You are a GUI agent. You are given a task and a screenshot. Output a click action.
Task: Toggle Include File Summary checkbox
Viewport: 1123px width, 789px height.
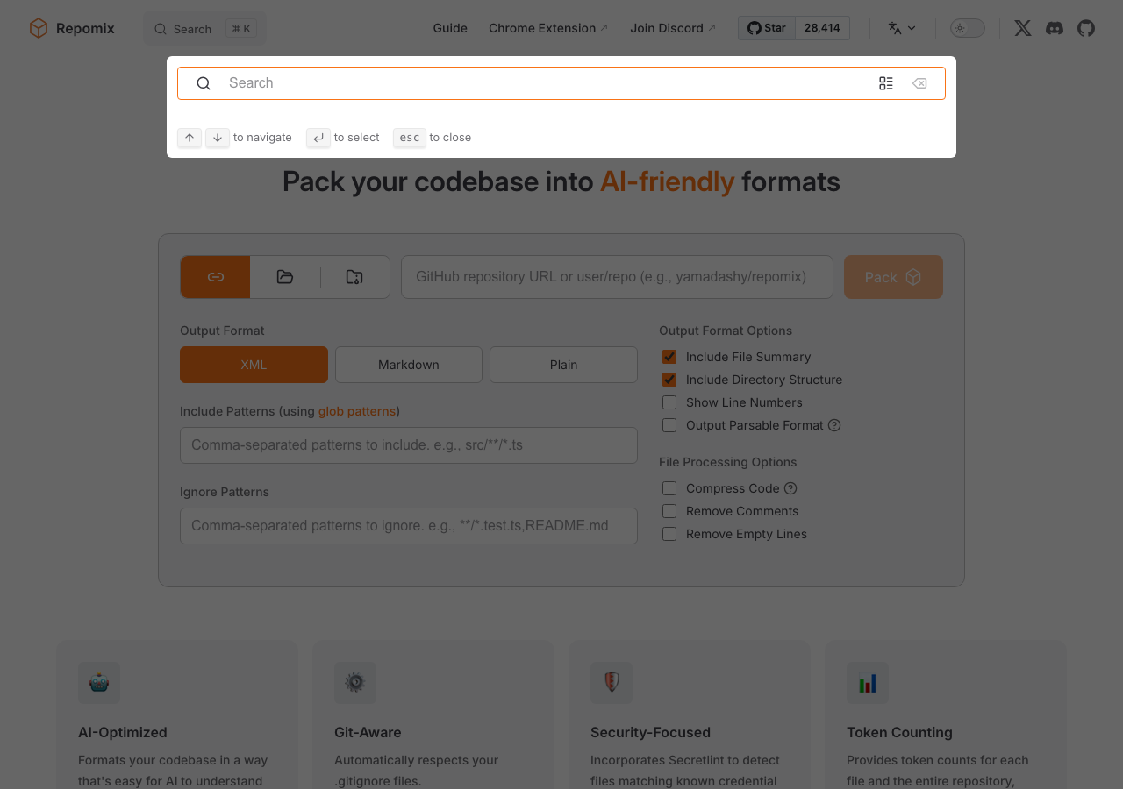pos(669,357)
